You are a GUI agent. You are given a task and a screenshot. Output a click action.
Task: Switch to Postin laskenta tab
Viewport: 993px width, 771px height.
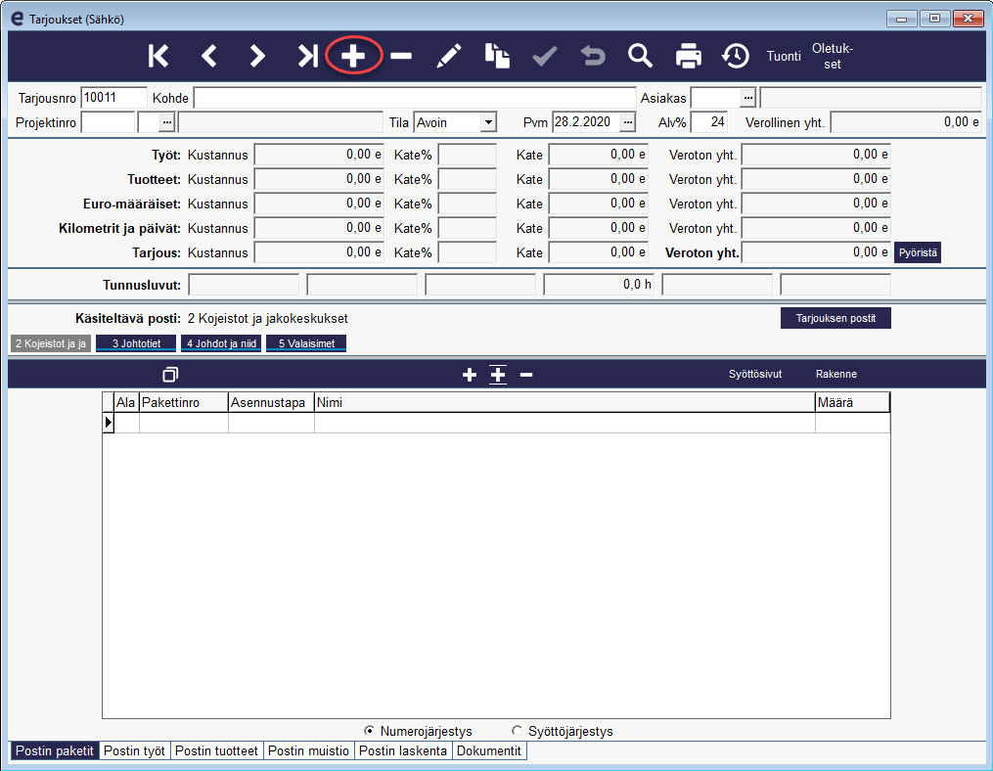click(403, 750)
